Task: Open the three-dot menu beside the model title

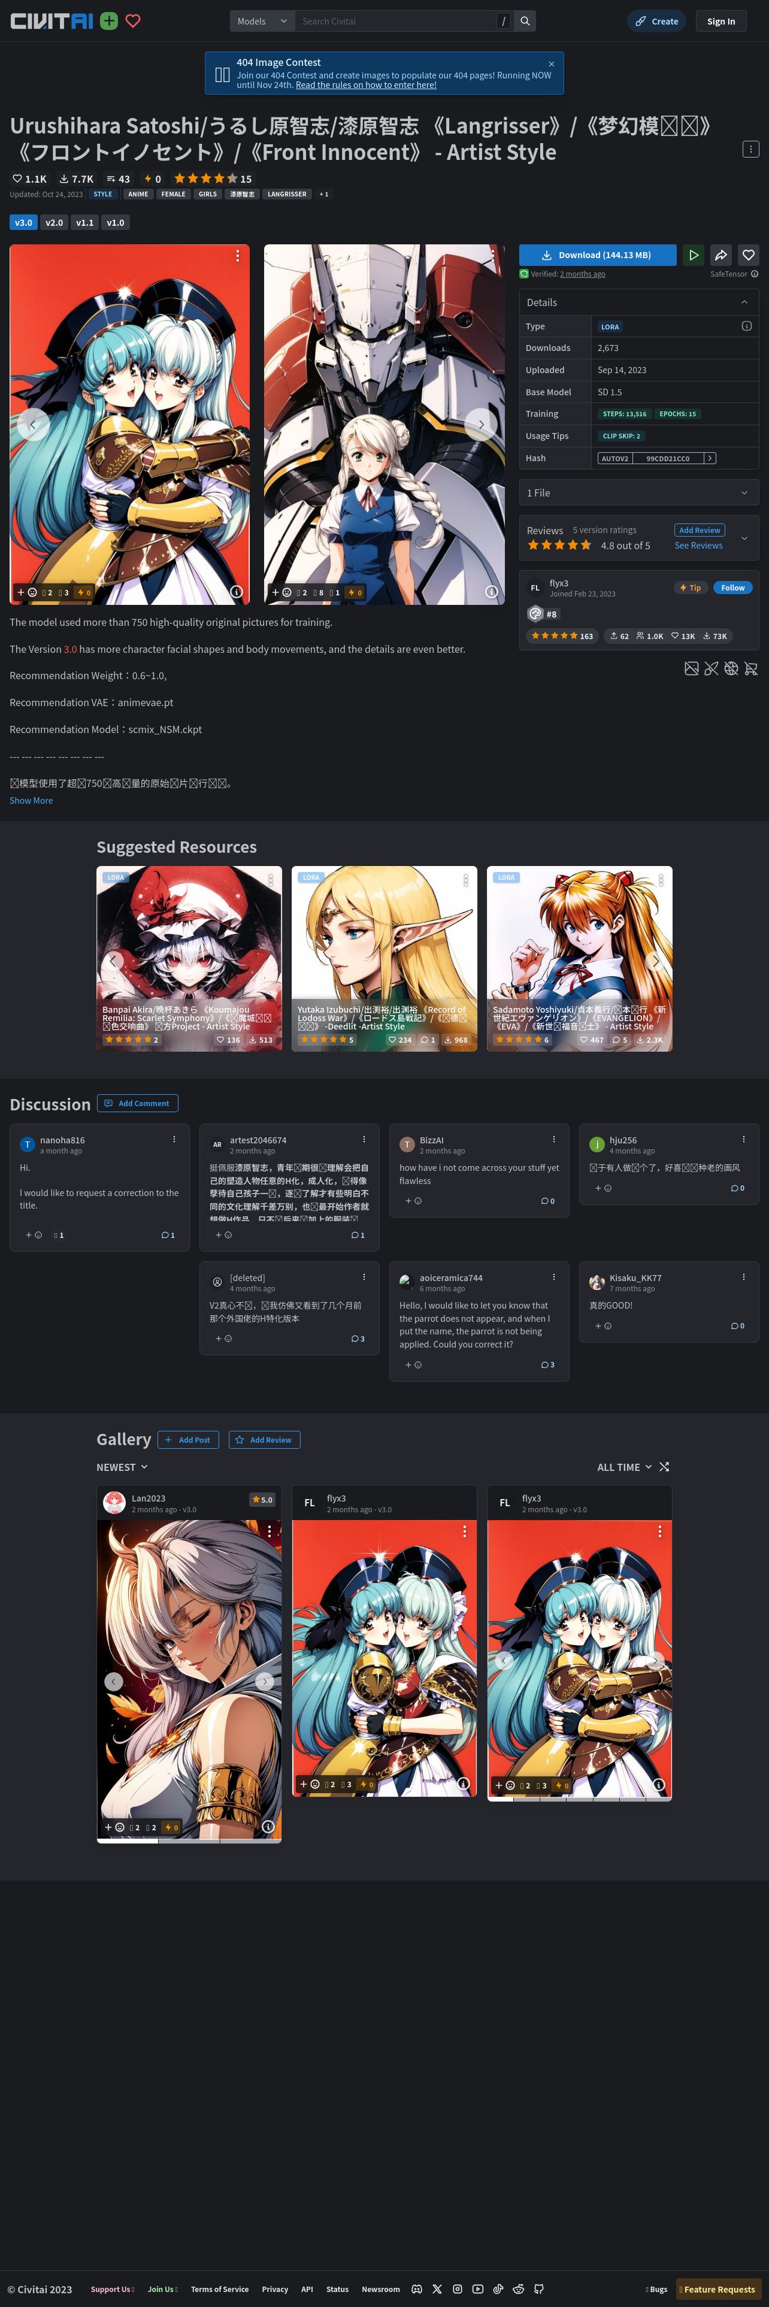Action: (x=751, y=149)
